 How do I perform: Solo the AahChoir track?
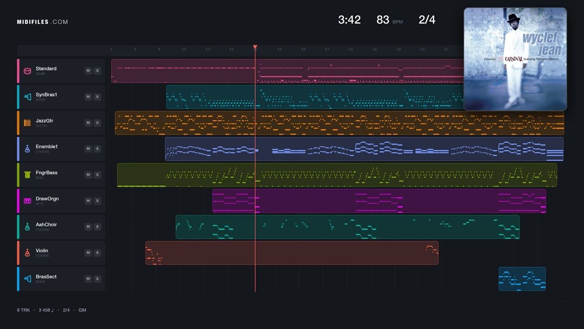pyautogui.click(x=97, y=227)
